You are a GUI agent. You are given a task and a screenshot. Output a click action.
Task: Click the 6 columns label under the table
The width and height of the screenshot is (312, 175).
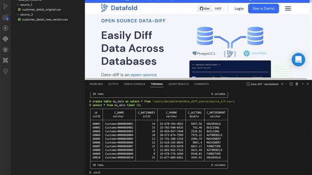click(x=218, y=165)
